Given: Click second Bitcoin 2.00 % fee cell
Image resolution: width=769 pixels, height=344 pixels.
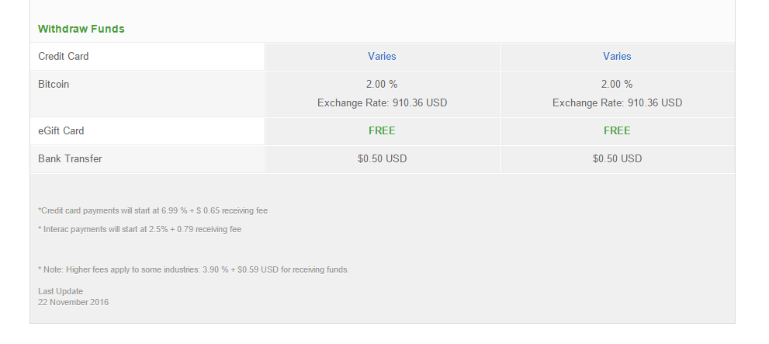Looking at the screenshot, I should pyautogui.click(x=617, y=85).
